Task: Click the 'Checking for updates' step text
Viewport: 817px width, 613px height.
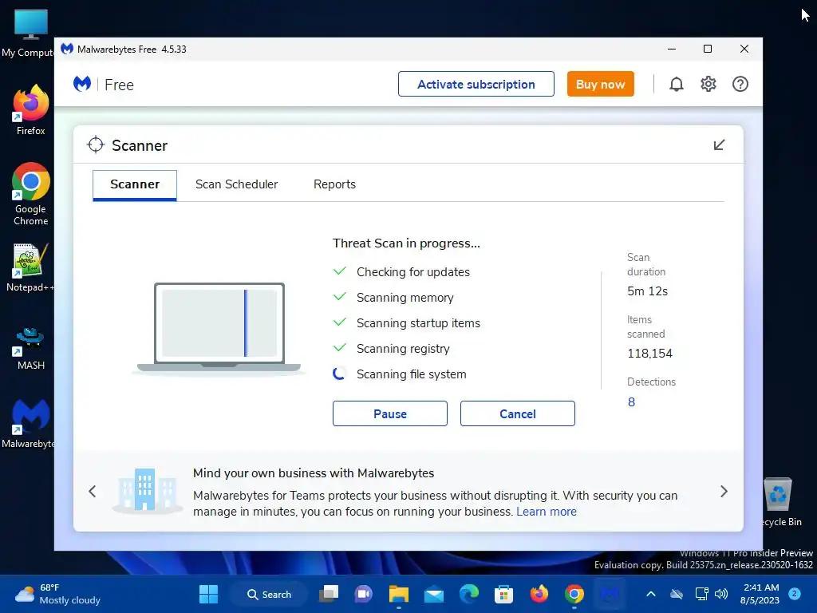Action: tap(413, 272)
